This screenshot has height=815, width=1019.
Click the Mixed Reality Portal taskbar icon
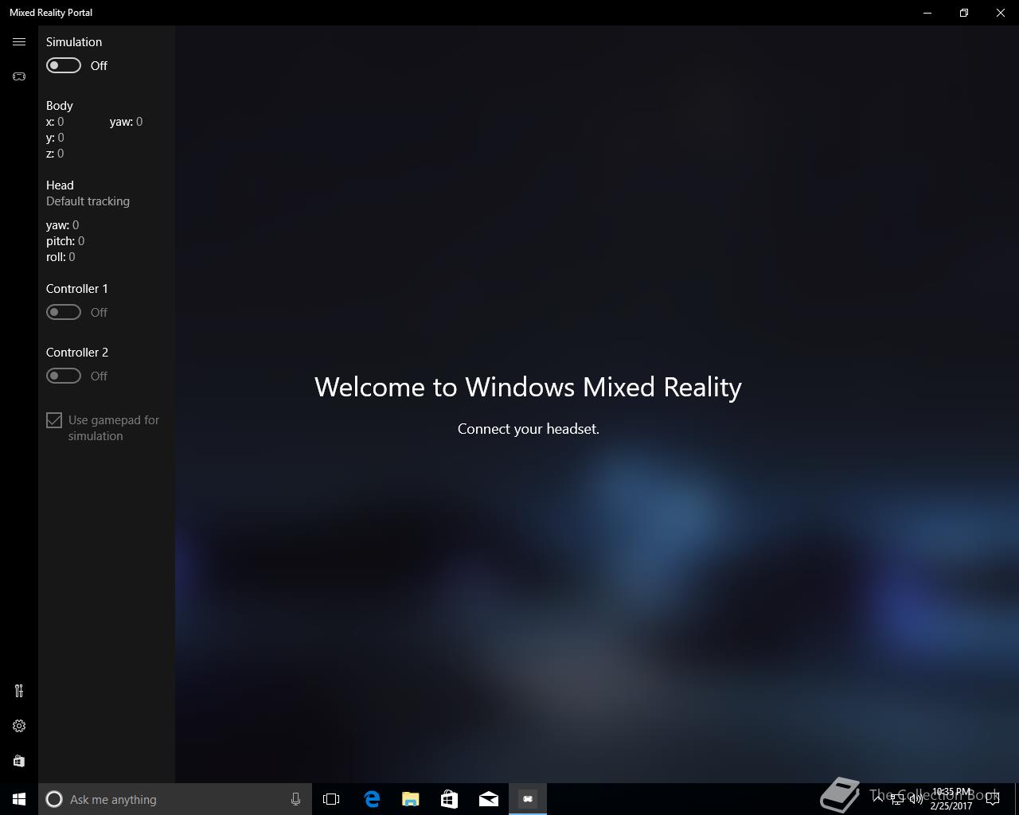pyautogui.click(x=528, y=799)
